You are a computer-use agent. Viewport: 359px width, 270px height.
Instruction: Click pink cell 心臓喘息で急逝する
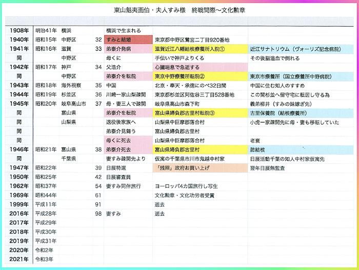[201, 67]
